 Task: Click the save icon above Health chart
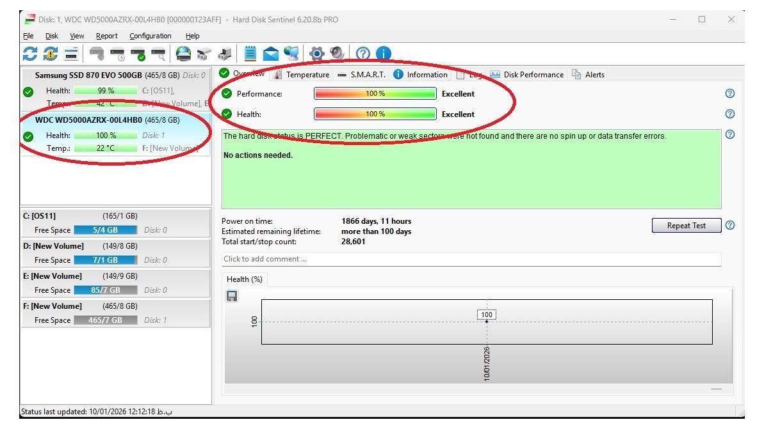point(232,296)
